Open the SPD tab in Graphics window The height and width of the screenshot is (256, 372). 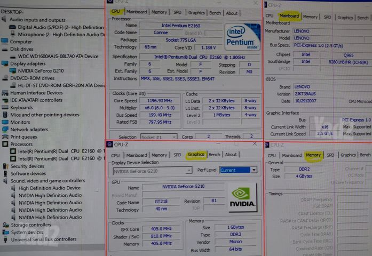pyautogui.click(x=177, y=155)
